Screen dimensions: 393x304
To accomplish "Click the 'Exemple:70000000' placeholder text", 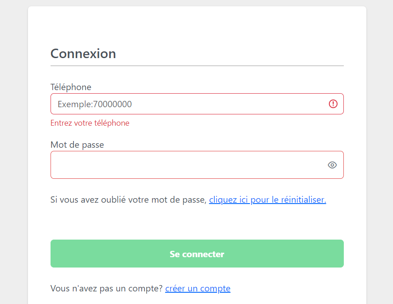I will (x=95, y=104).
